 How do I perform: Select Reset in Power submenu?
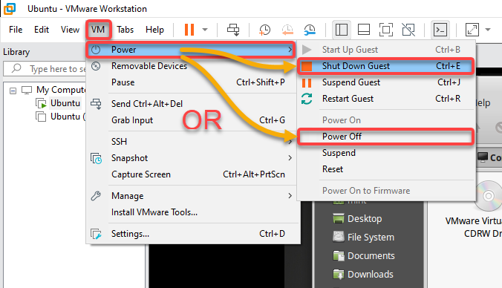[x=386, y=169]
